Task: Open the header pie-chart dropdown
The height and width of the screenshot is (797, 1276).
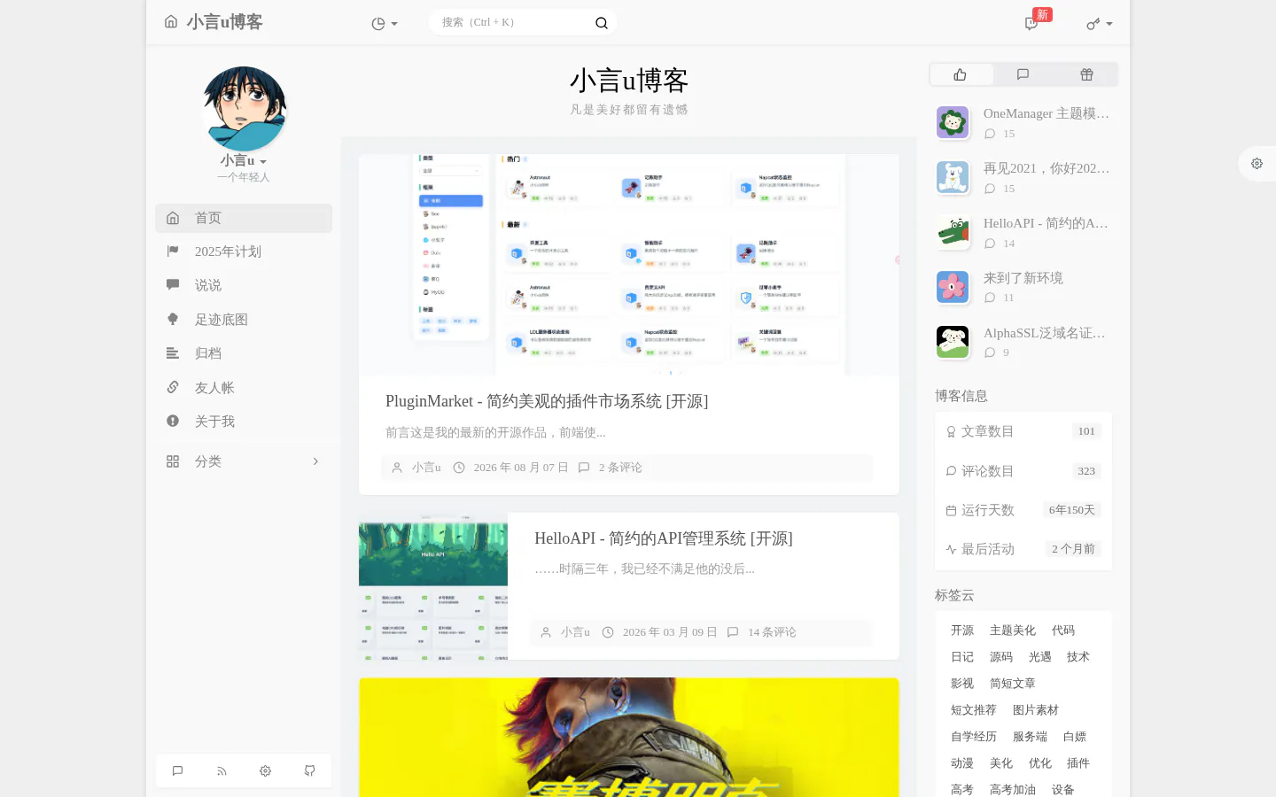Action: click(385, 24)
